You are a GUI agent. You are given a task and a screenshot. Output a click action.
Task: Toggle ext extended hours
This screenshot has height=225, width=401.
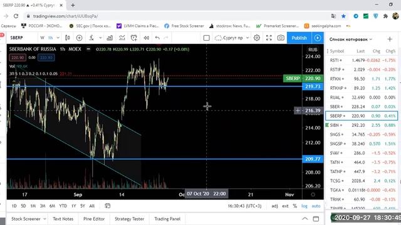[285, 206]
